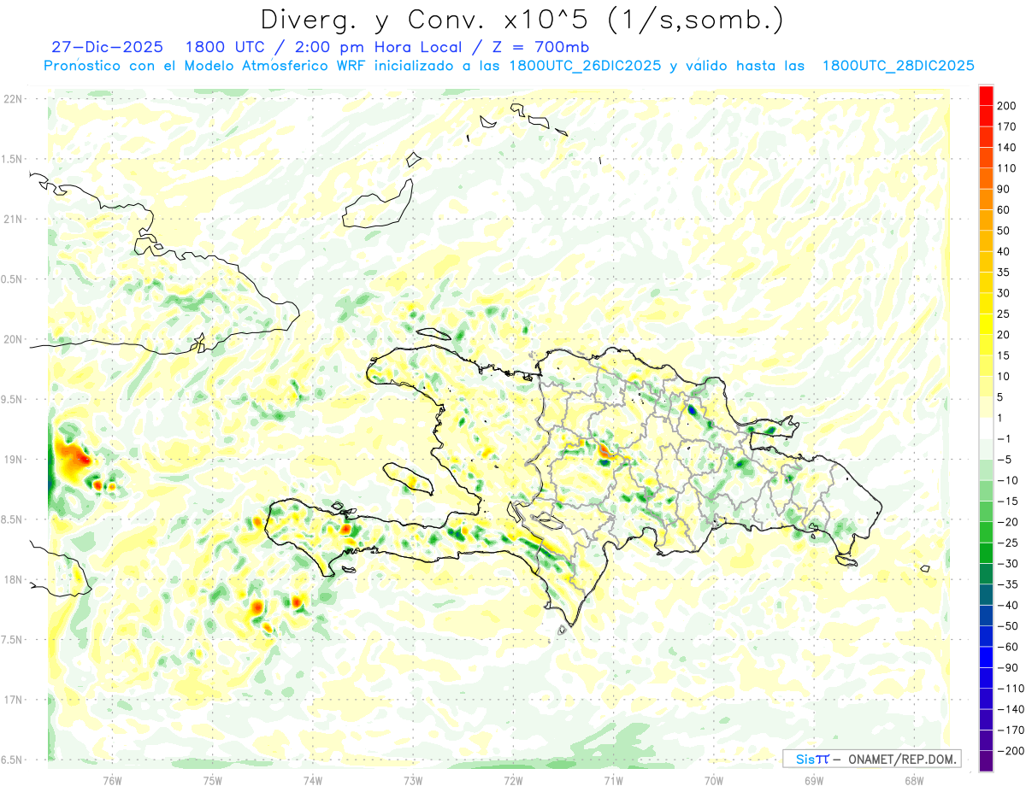
Task: Click the "7.5N" latitude label
Action: tap(12, 640)
